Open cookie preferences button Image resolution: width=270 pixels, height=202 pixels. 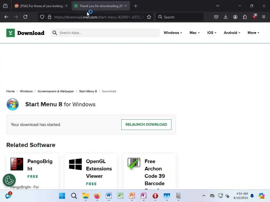click(x=9, y=180)
